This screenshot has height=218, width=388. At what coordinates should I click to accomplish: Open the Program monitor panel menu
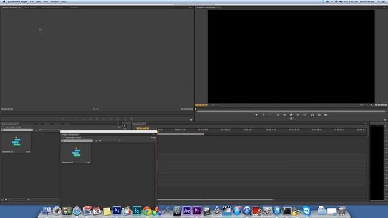(x=384, y=8)
